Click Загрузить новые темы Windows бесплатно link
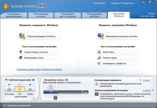 click(x=39, y=69)
